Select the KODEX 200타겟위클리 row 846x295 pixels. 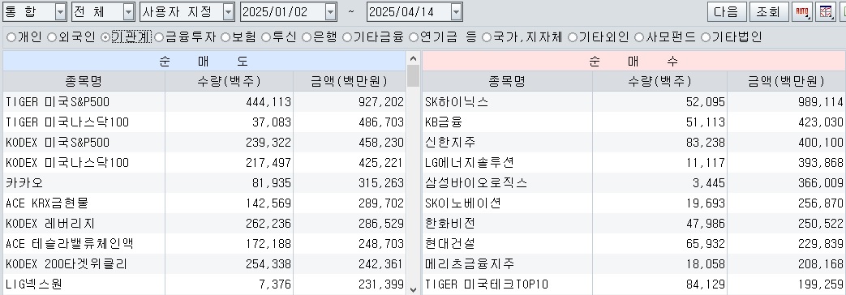coord(204,264)
